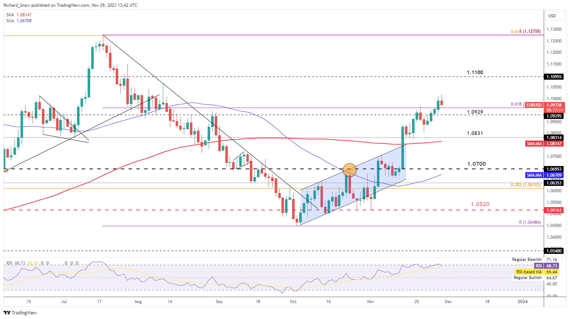Click the red 1.05163 price level label
The image size is (570, 319).
click(554, 210)
